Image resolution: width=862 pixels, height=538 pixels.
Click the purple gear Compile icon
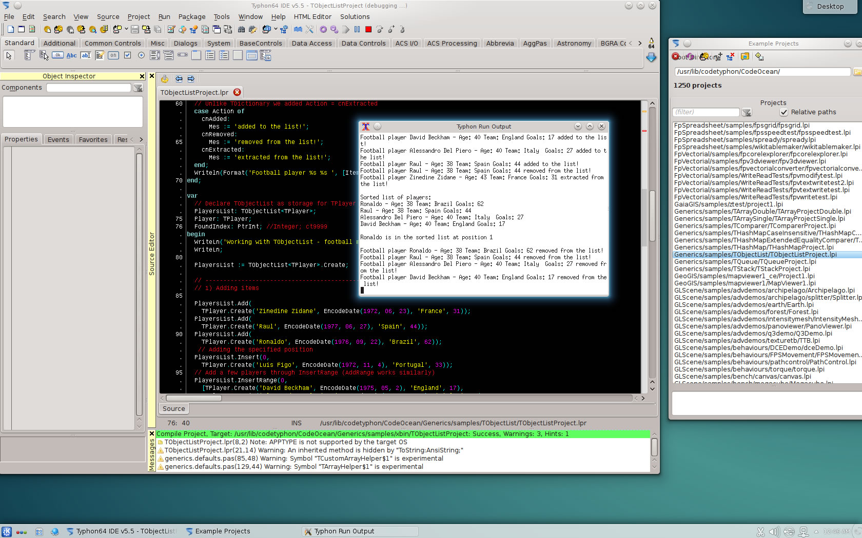(x=323, y=29)
